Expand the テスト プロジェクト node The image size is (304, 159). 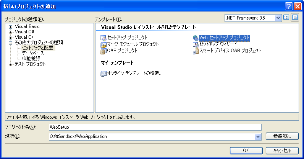click(10, 64)
